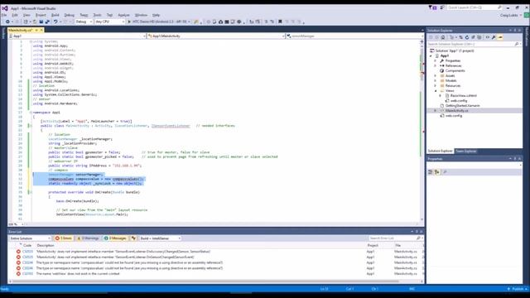Switch to the Team Explorer tab
Viewport: 530px width, 298px height.
click(x=465, y=151)
